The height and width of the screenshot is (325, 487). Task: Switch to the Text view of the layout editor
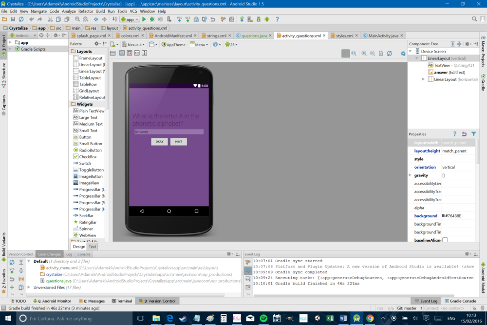click(92, 246)
